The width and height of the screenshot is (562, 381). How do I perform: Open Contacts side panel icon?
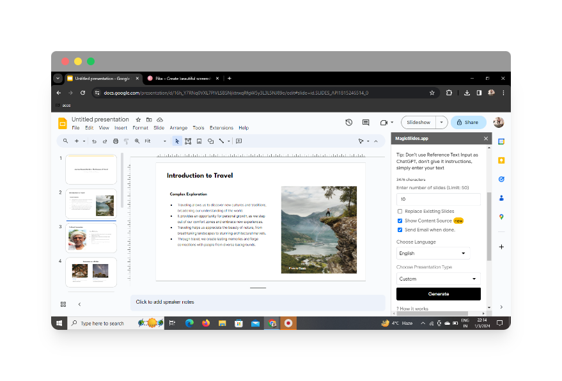(501, 198)
